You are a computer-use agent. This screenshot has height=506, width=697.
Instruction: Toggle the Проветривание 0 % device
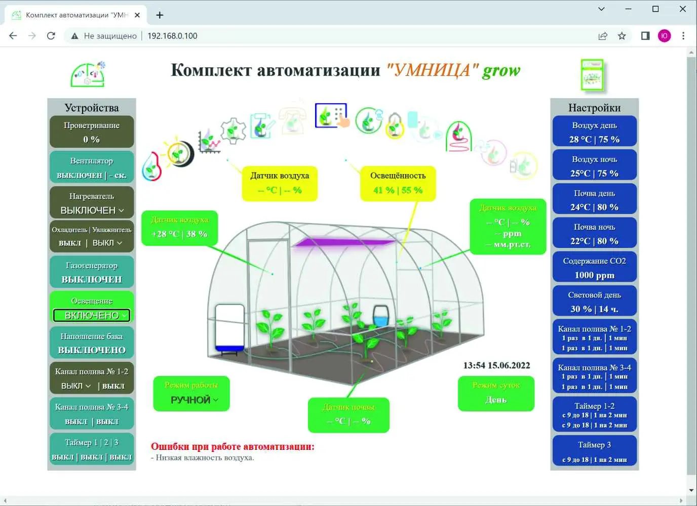click(x=92, y=132)
